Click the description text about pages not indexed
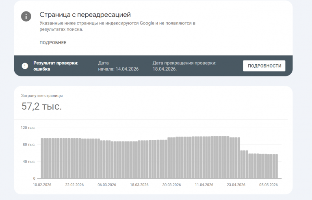 click(117, 26)
